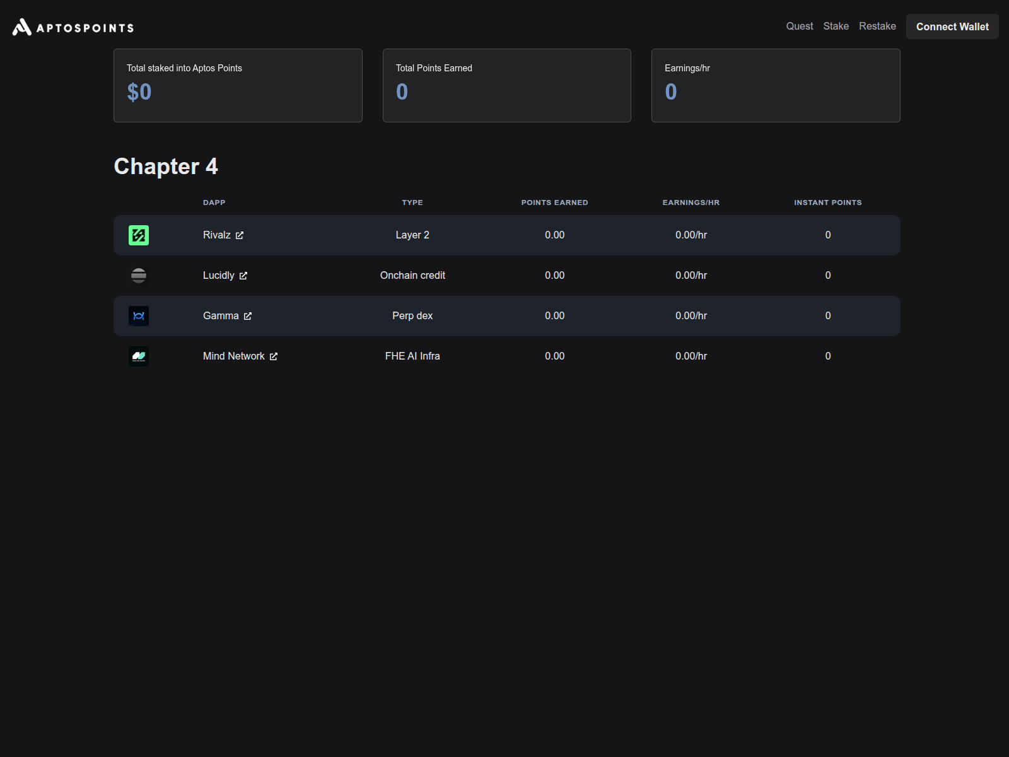The height and width of the screenshot is (757, 1009).
Task: Go to the Quest page
Action: click(x=800, y=26)
